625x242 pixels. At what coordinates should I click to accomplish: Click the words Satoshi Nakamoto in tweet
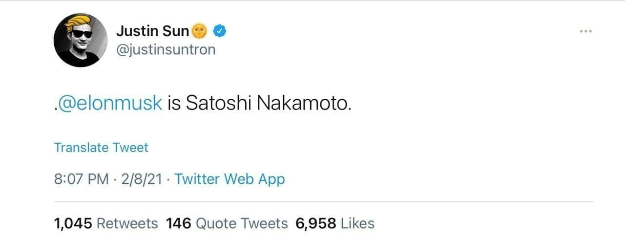pyautogui.click(x=269, y=104)
